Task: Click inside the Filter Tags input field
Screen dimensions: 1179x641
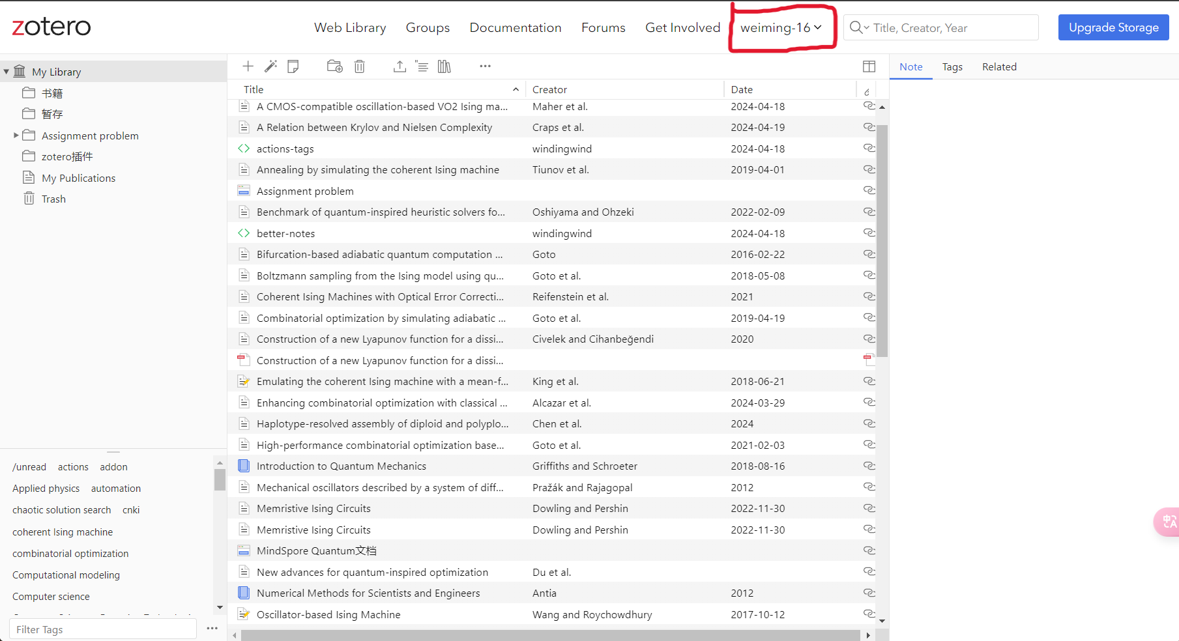Action: tap(103, 629)
